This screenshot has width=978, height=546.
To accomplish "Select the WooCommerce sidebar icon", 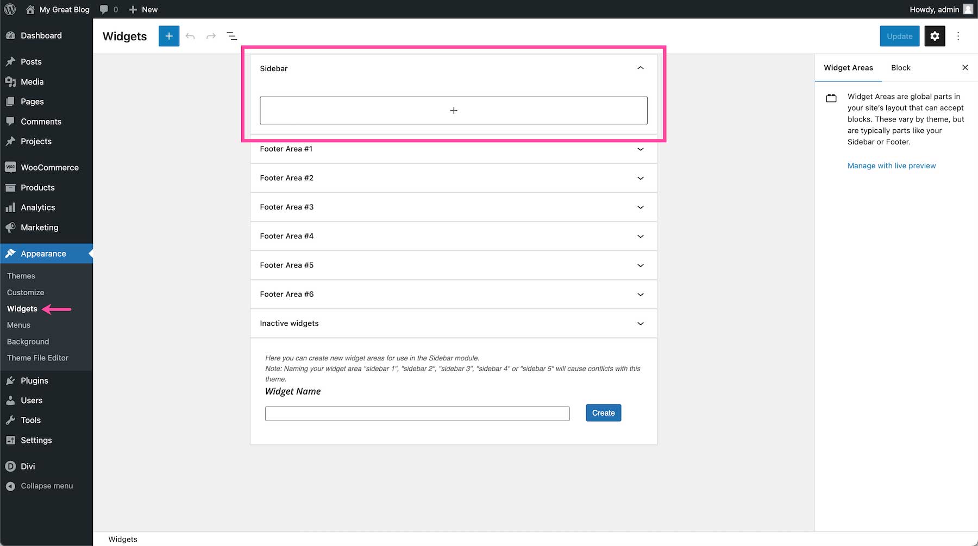I will click(11, 167).
